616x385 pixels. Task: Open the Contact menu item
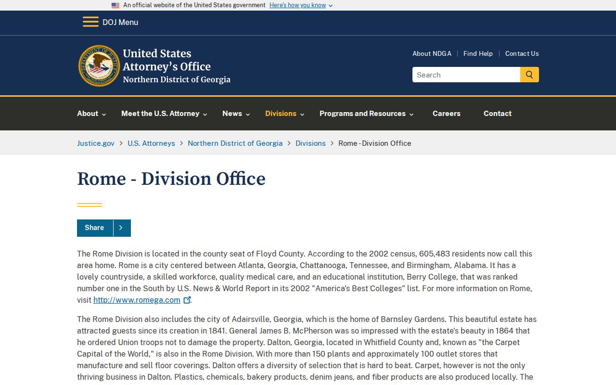tap(498, 114)
